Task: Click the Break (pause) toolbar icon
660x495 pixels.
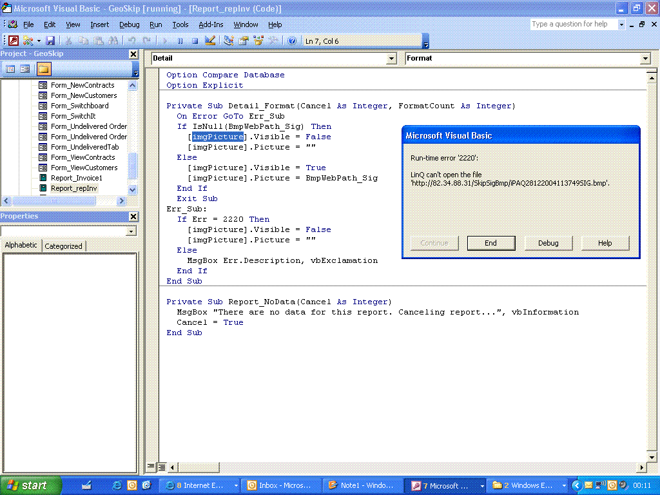Action: 180,41
